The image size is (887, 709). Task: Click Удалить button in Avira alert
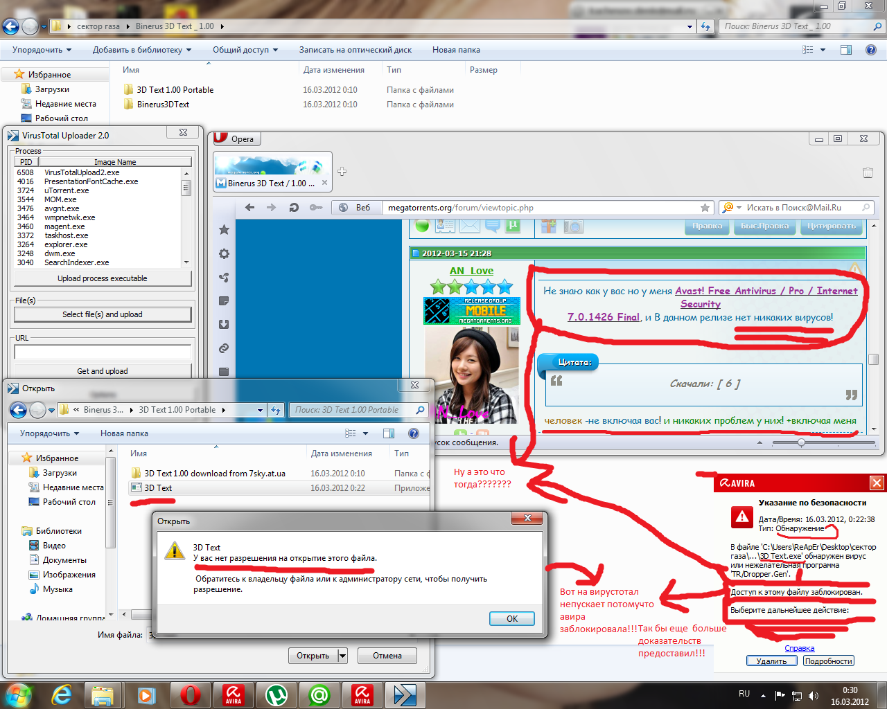click(771, 661)
